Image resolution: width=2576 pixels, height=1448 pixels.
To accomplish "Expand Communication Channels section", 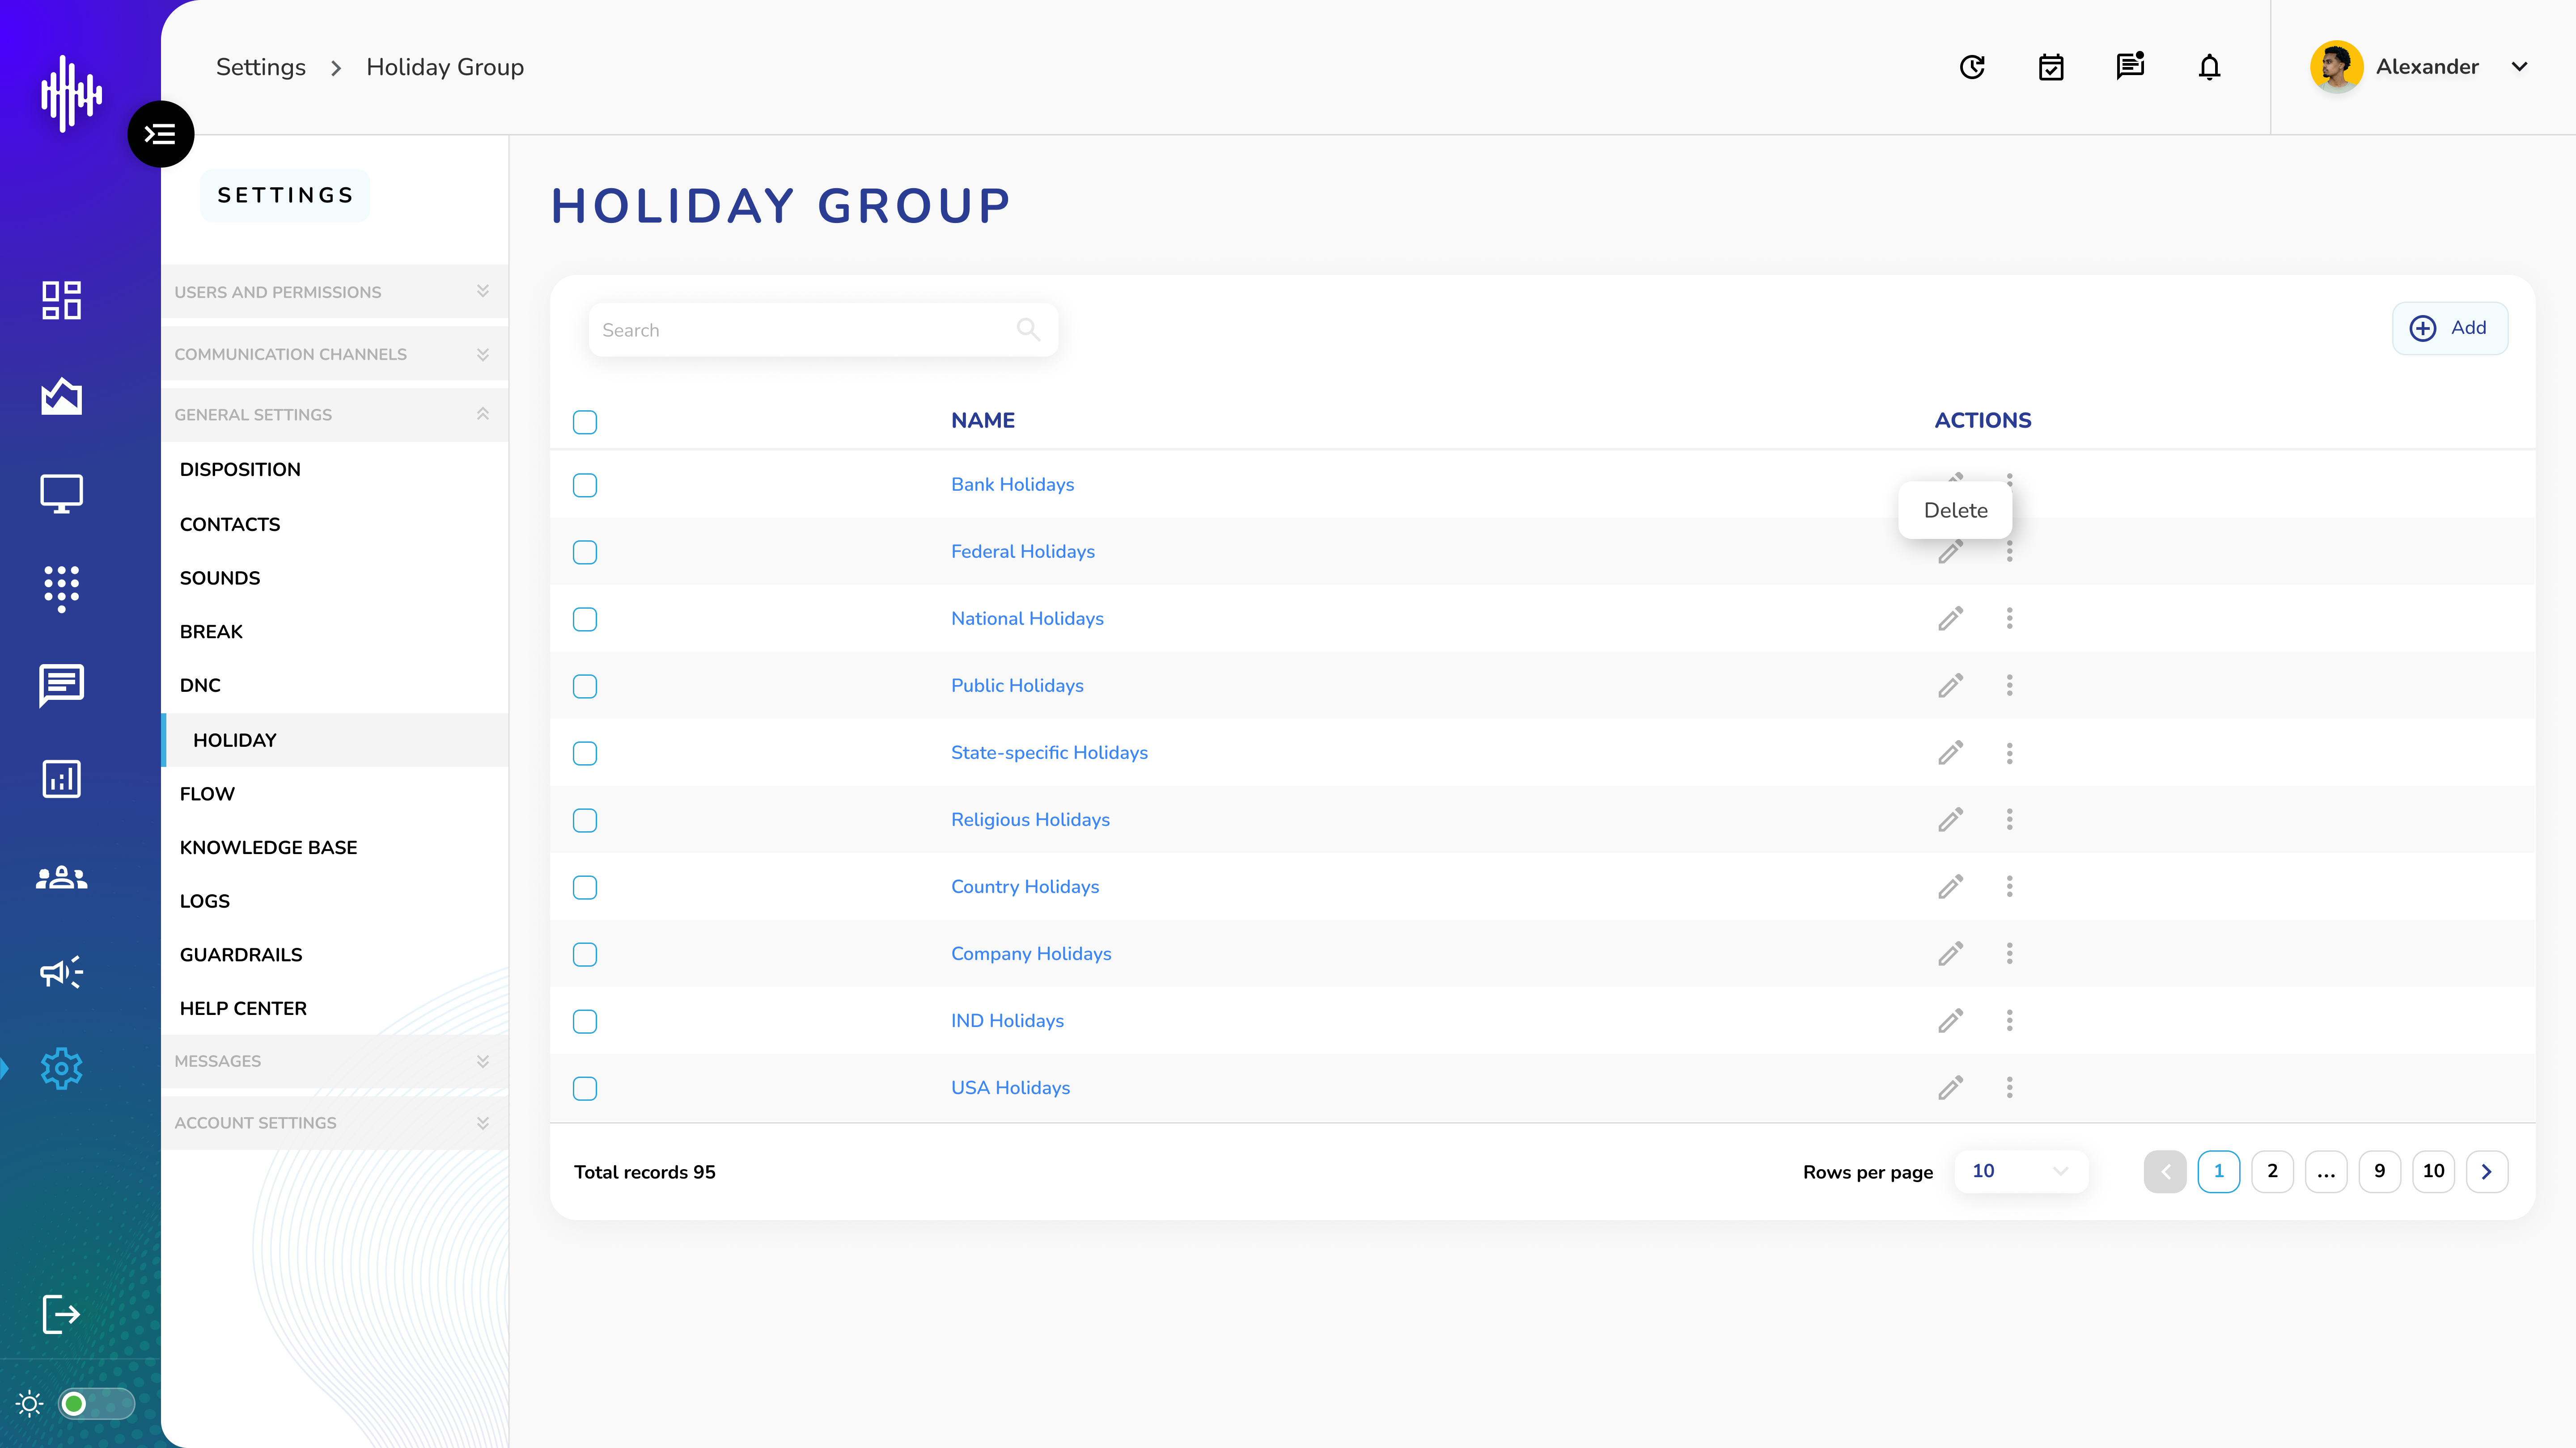I will pos(334,354).
